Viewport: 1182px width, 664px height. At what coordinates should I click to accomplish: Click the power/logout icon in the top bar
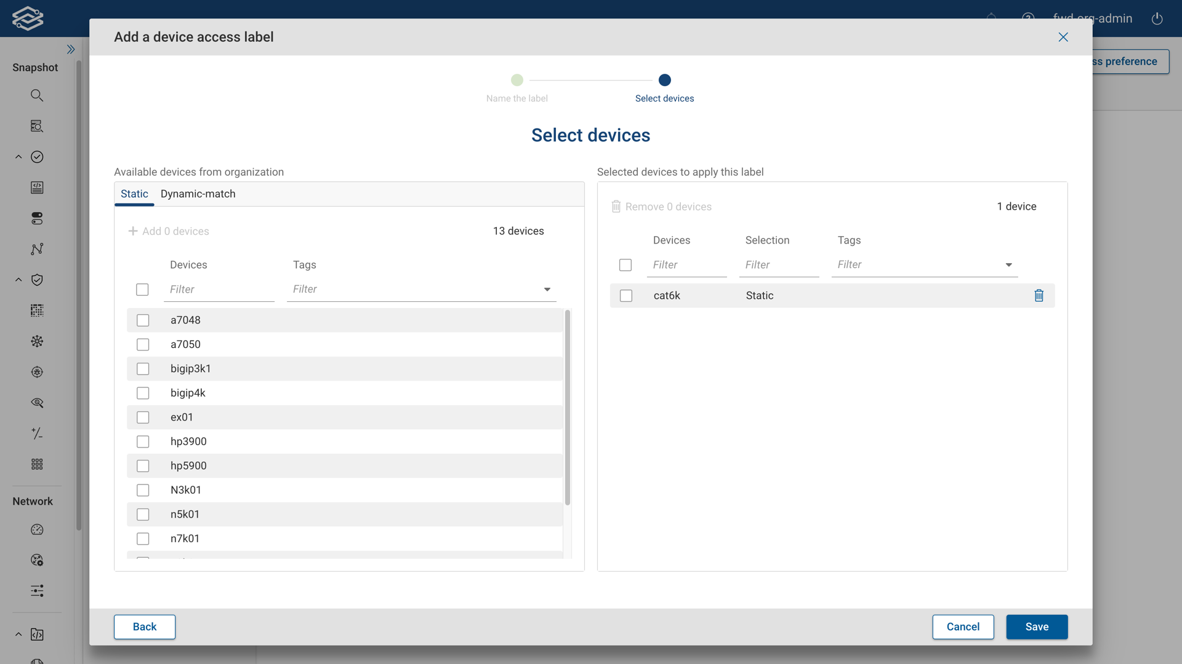point(1157,18)
